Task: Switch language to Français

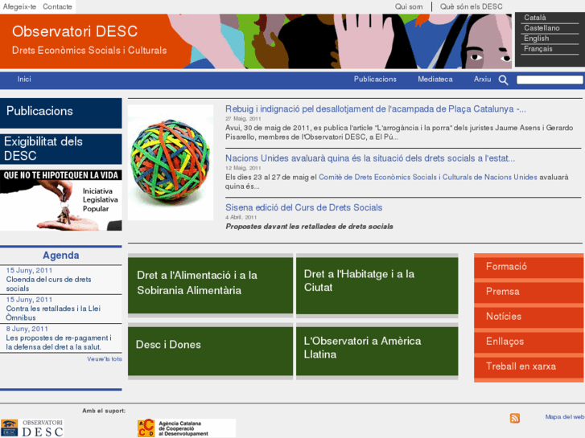Action: (538, 49)
